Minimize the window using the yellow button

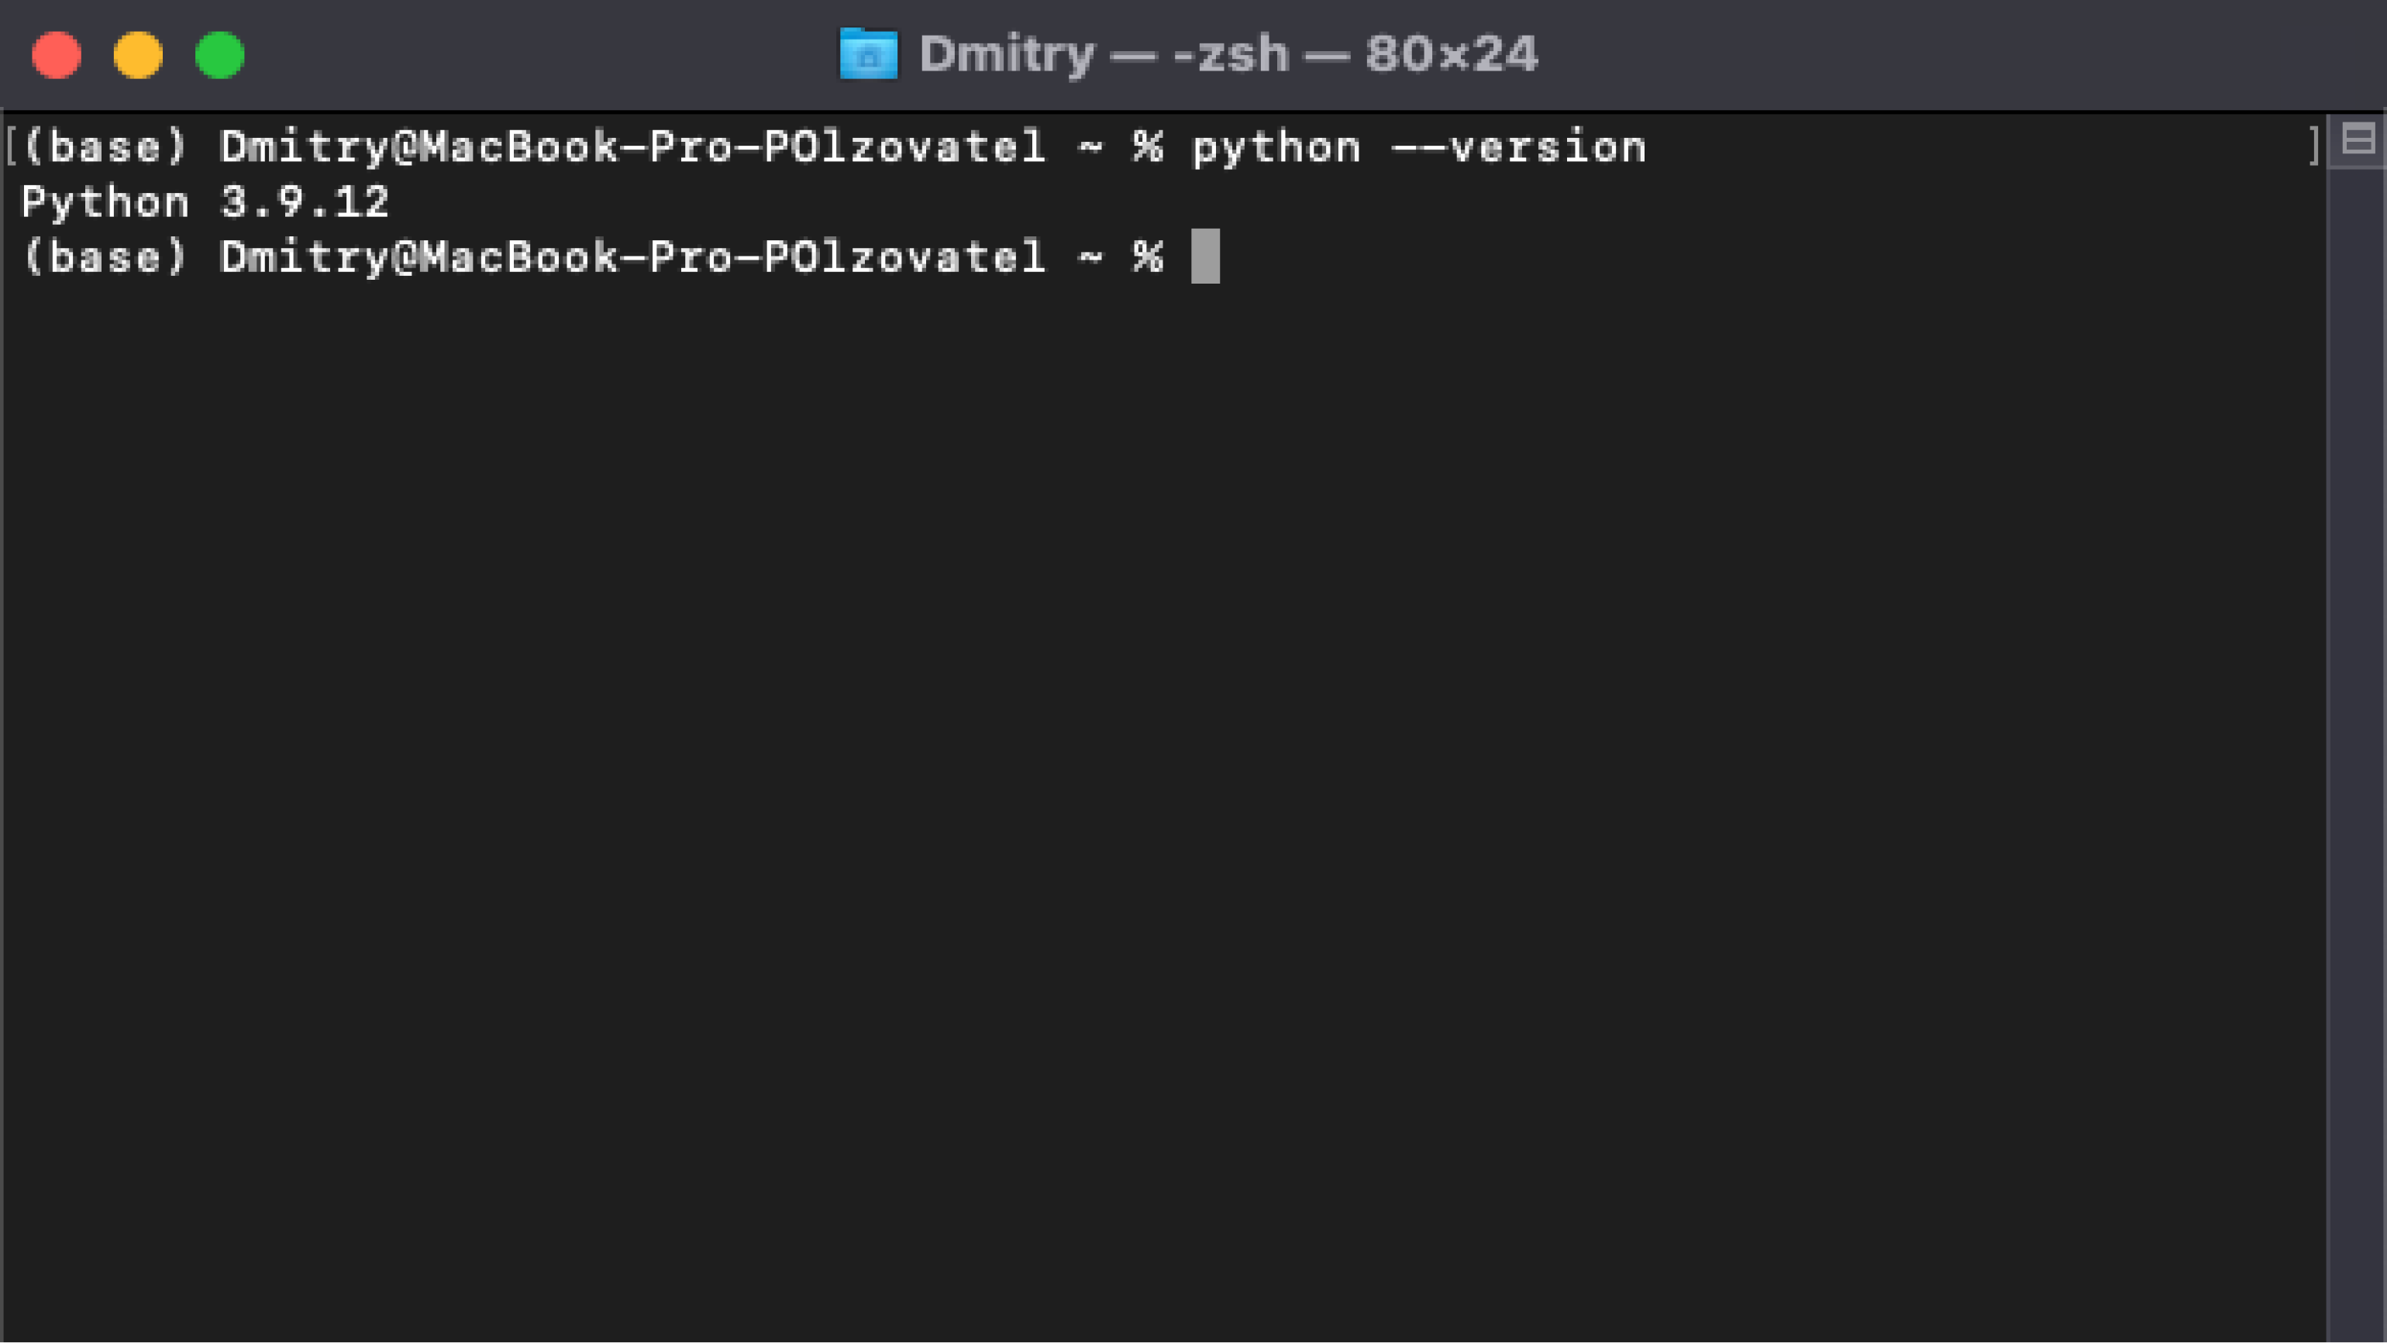click(x=138, y=55)
